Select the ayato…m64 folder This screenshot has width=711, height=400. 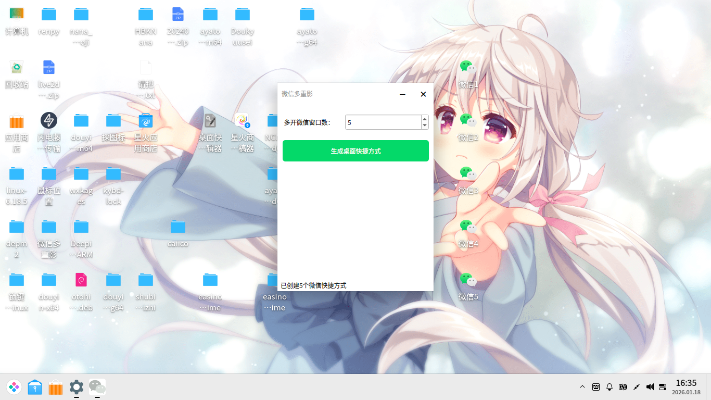click(x=210, y=26)
